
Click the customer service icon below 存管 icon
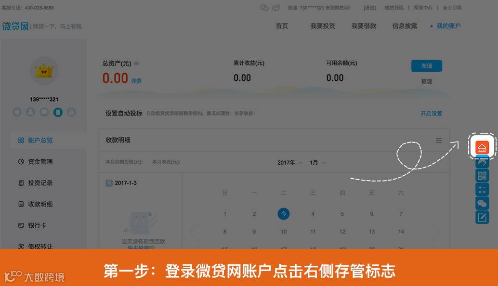click(482, 162)
